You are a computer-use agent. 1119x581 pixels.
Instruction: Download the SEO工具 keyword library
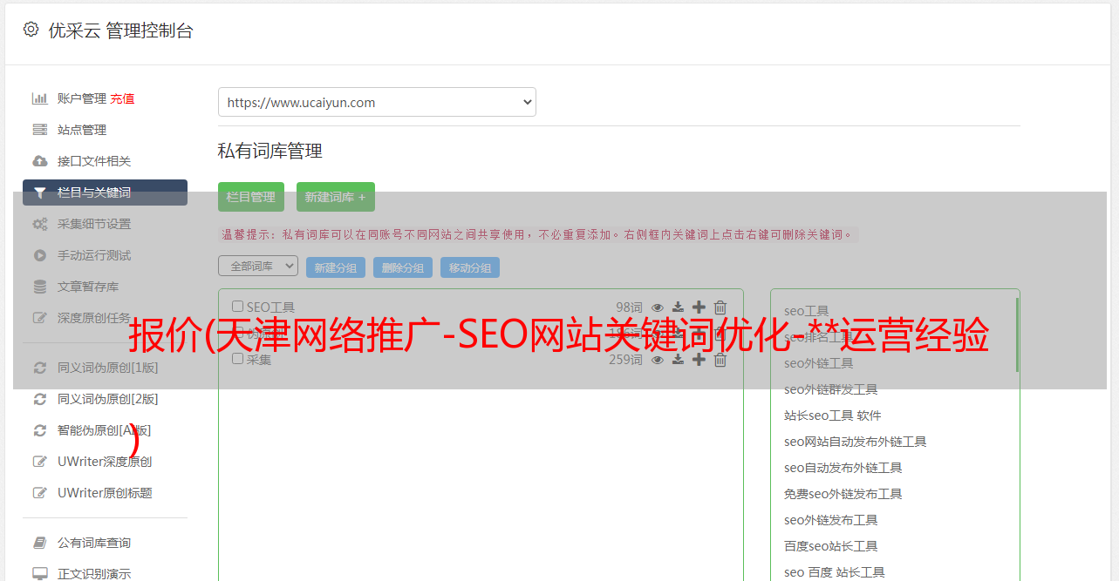(678, 307)
